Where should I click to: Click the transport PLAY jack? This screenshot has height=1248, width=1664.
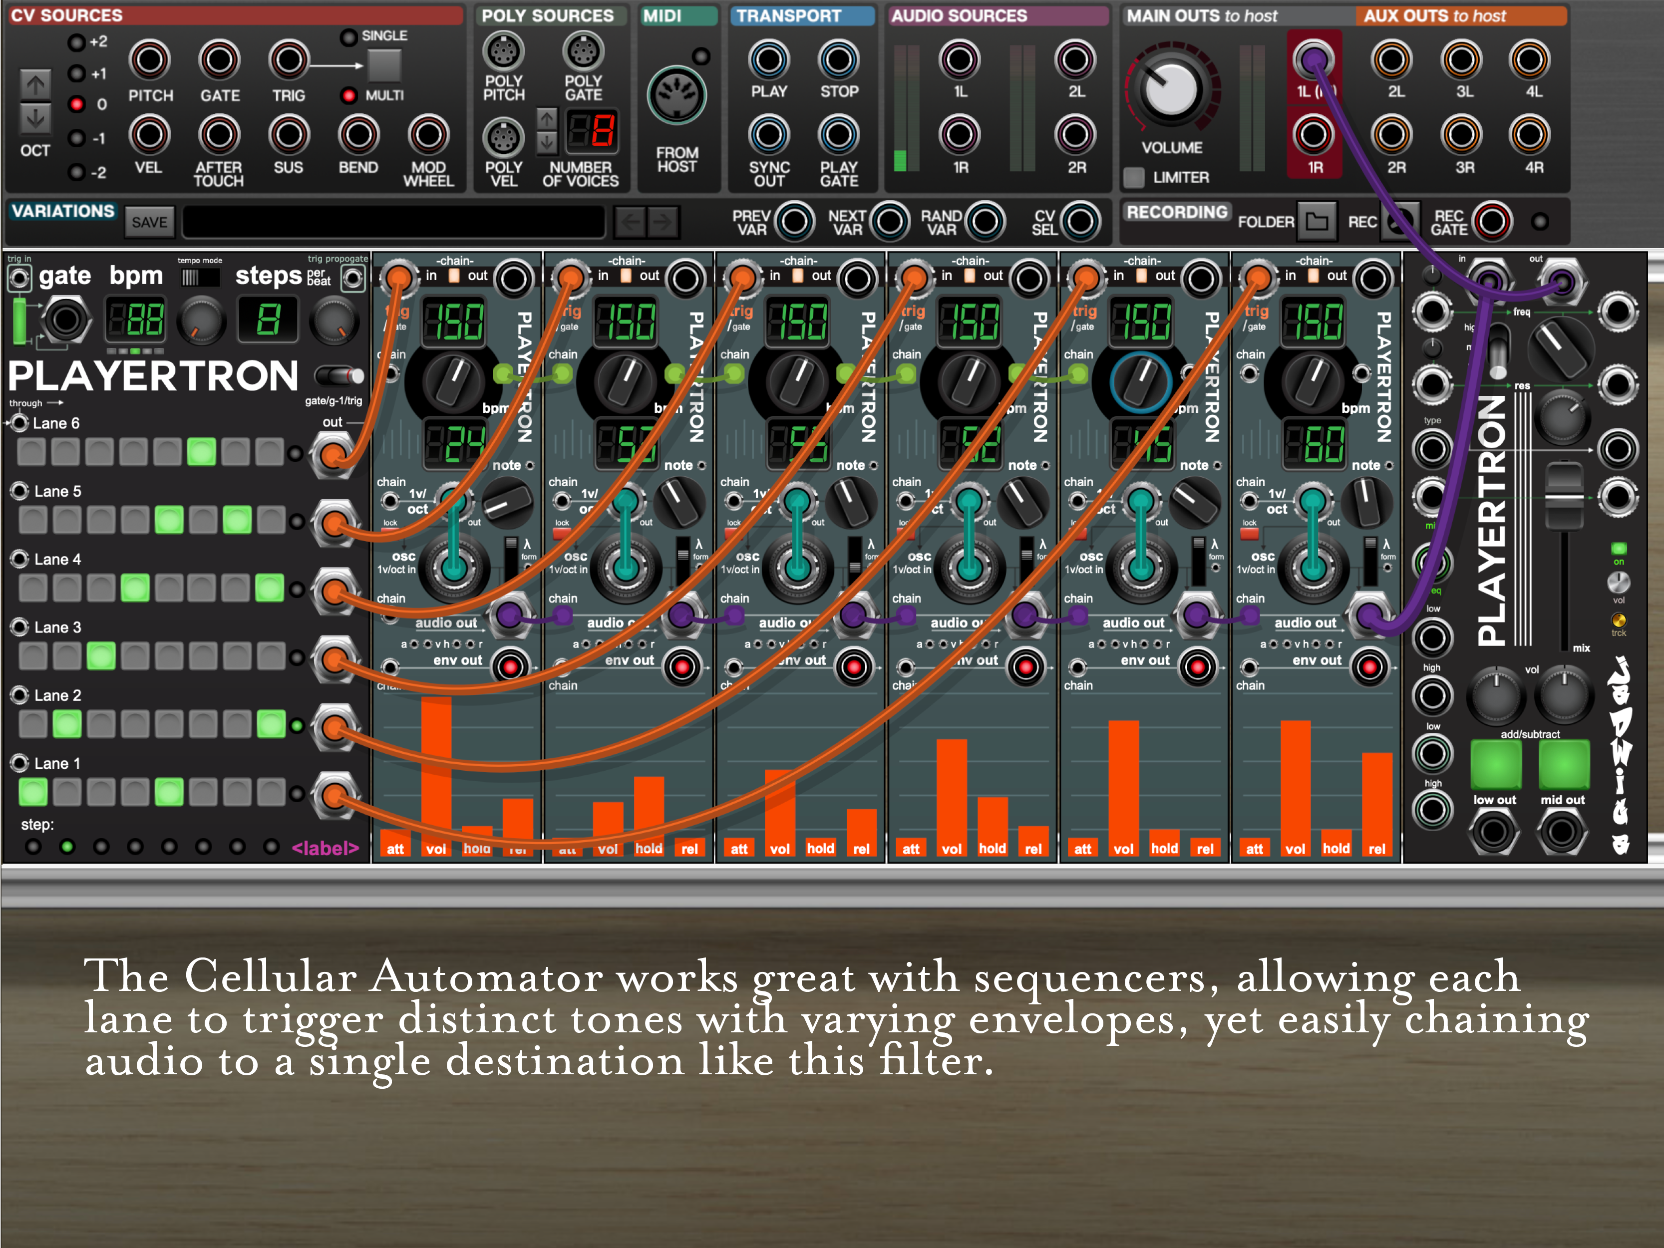click(x=768, y=60)
